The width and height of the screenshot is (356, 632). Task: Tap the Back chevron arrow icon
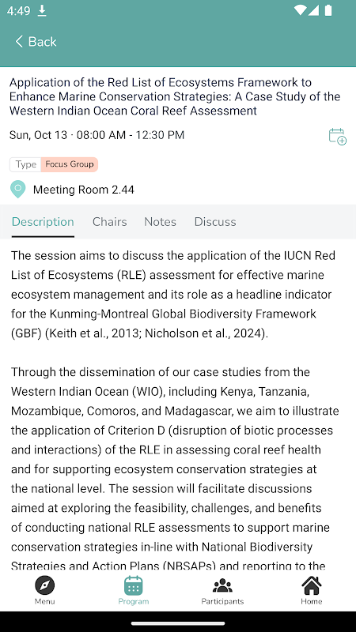pos(19,42)
